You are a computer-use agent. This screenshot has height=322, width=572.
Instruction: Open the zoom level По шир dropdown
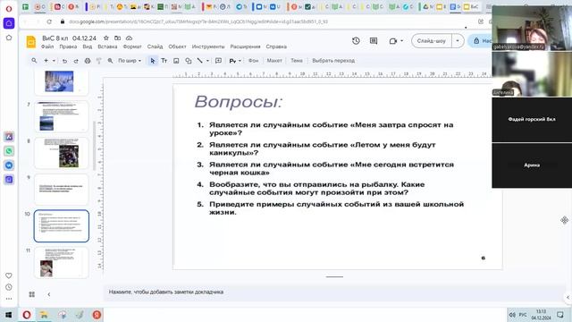pos(130,61)
